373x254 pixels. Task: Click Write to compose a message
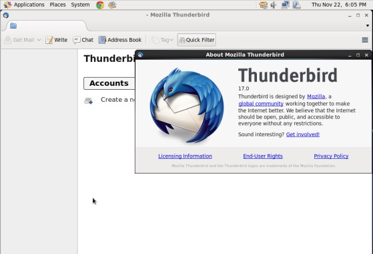pos(56,40)
